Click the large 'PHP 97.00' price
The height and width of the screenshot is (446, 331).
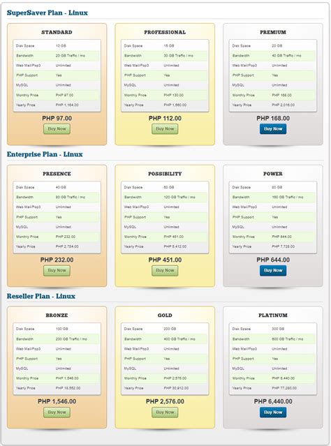pyautogui.click(x=57, y=119)
